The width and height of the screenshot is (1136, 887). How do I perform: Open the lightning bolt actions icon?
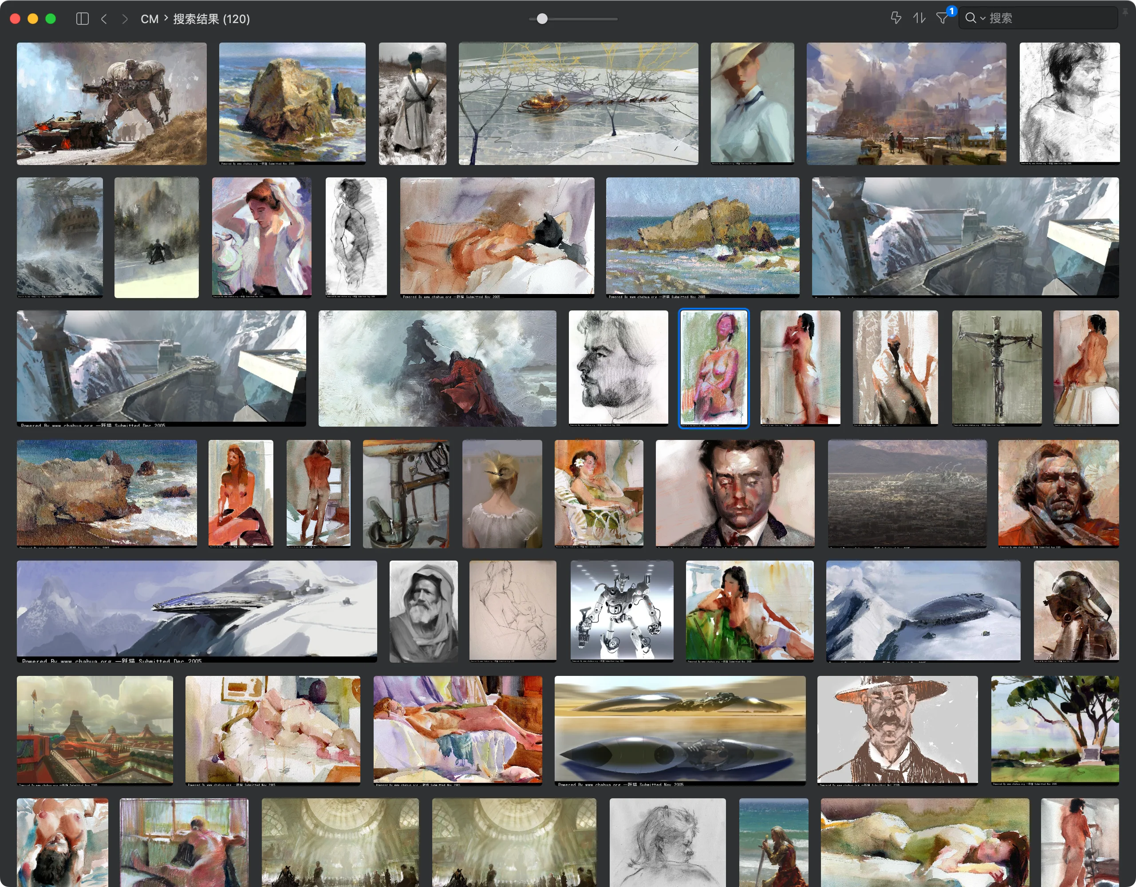coord(895,18)
